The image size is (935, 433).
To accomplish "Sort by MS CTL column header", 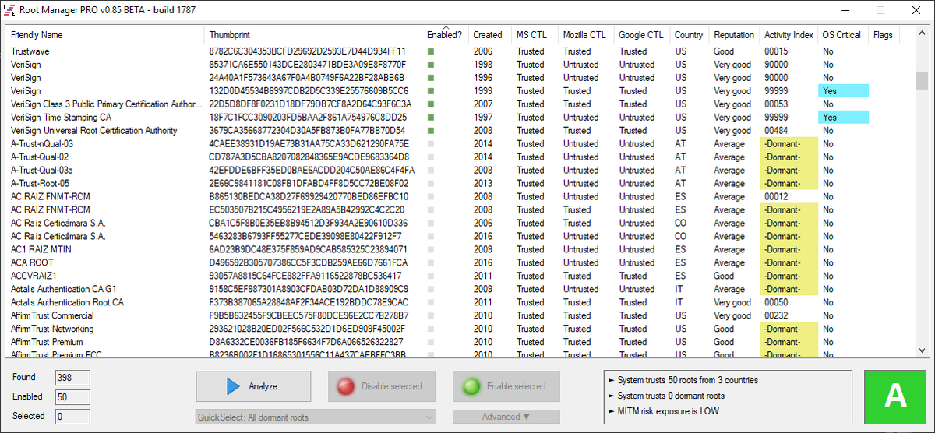I will pyautogui.click(x=535, y=35).
